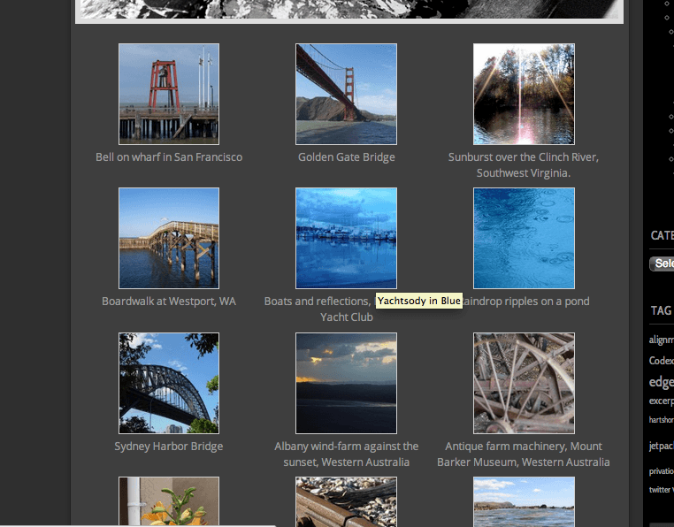View the Sunburst over Clinch River image
Image resolution: width=674 pixels, height=527 pixels.
pyautogui.click(x=524, y=94)
